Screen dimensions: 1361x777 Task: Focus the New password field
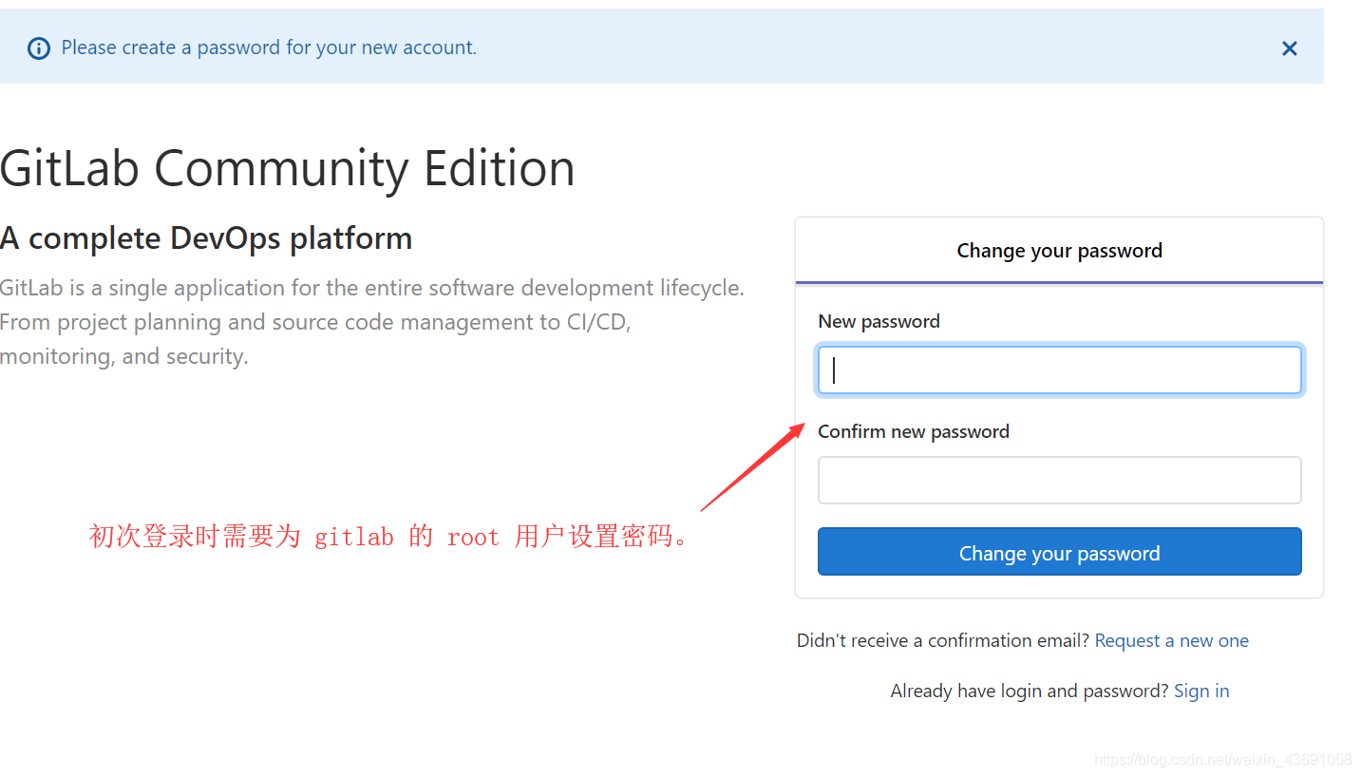[1059, 370]
